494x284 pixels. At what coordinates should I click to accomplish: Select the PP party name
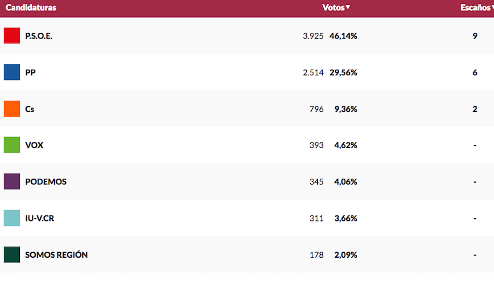pos(30,72)
